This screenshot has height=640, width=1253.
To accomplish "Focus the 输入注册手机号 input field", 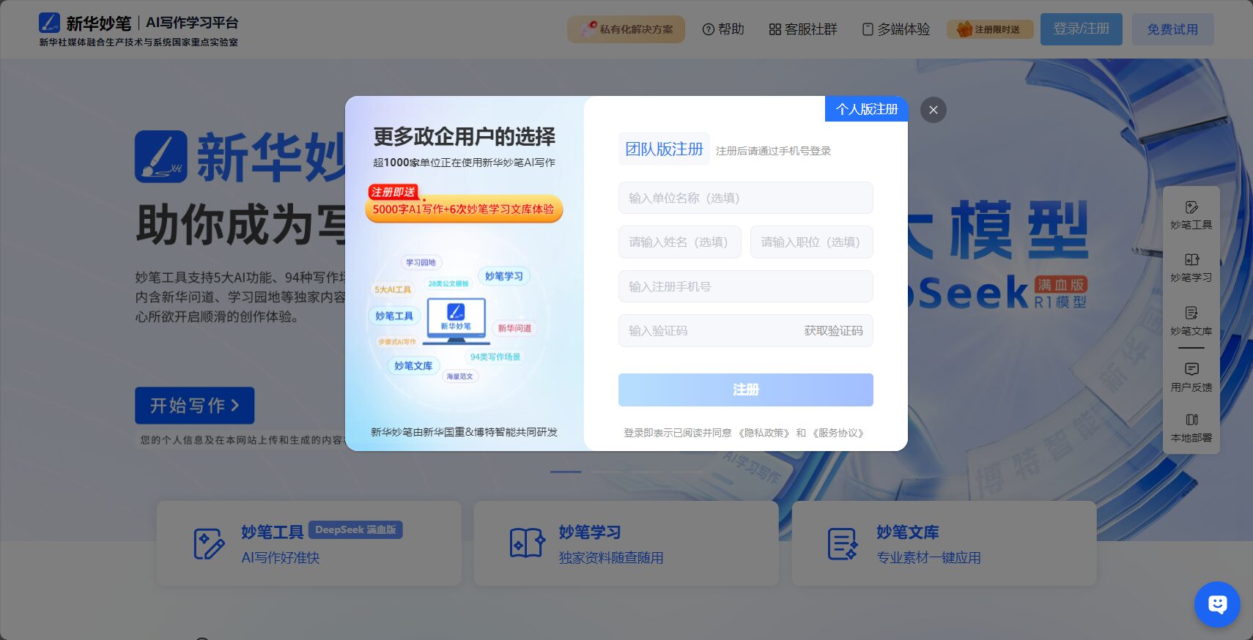I will point(745,286).
